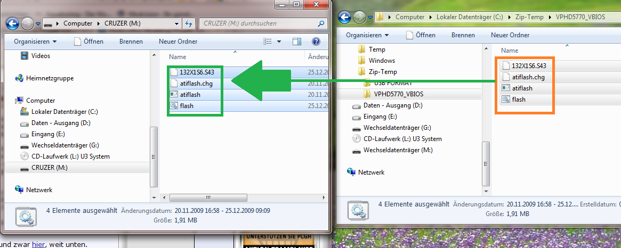Open Heimnetzgruppe in navigation pane
Image resolution: width=621 pixels, height=248 pixels.
click(x=44, y=78)
